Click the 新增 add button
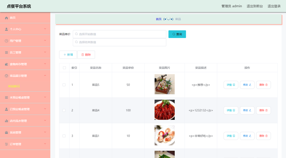 tap(68, 55)
